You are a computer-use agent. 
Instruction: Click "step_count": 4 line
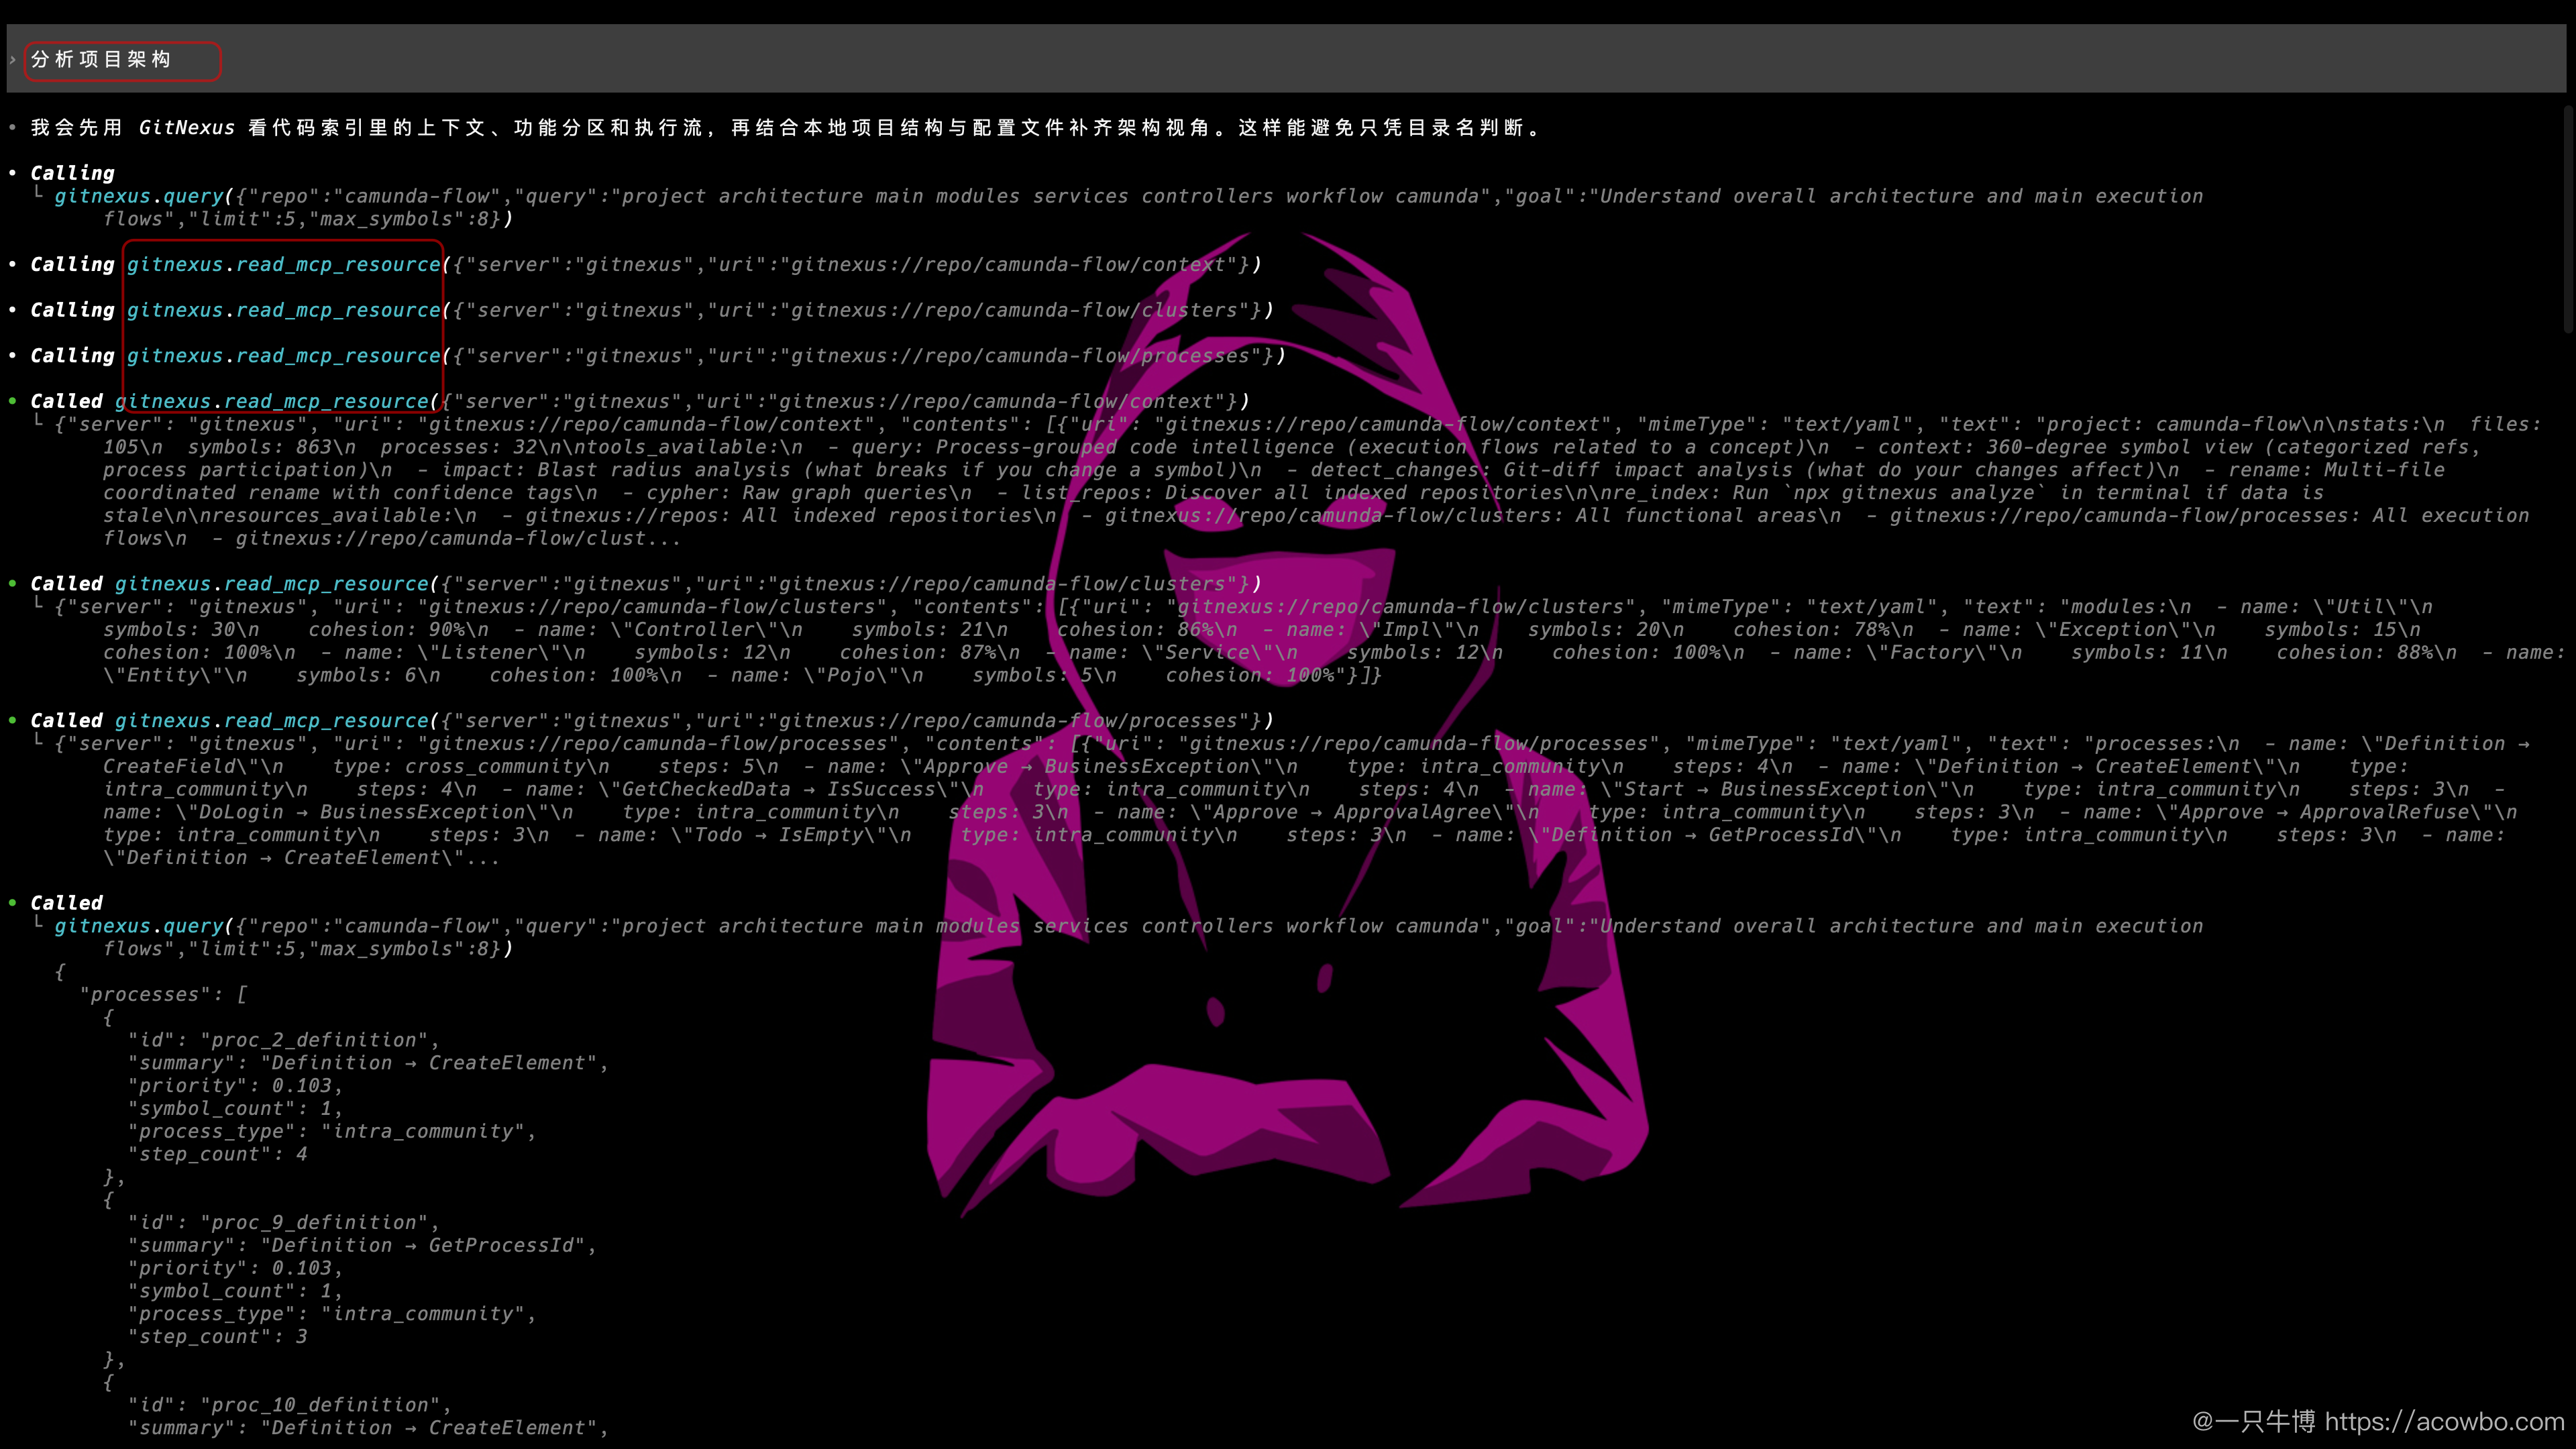click(x=218, y=1154)
